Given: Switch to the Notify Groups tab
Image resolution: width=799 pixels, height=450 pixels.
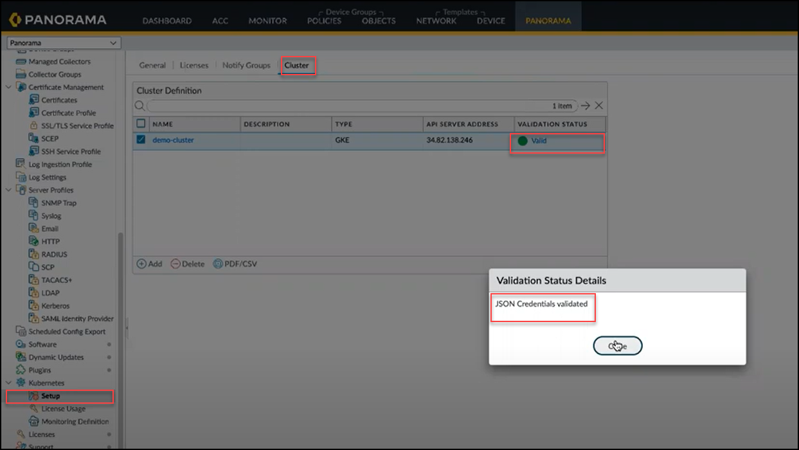Looking at the screenshot, I should point(246,66).
